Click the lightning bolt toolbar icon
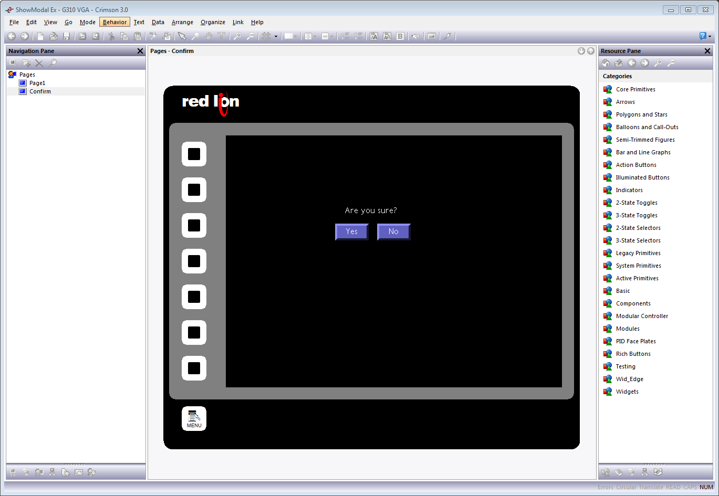719x496 pixels. pyautogui.click(x=447, y=36)
